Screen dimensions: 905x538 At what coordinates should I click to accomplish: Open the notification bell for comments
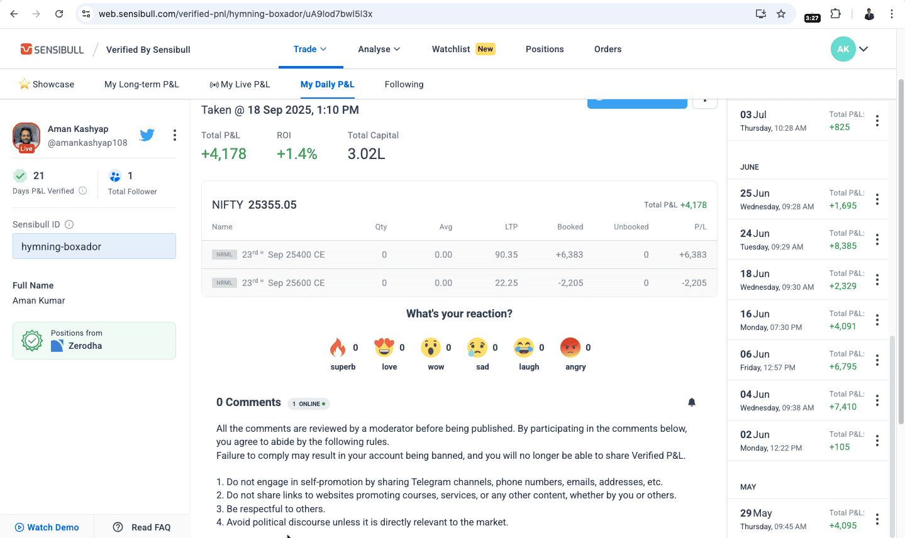click(691, 402)
